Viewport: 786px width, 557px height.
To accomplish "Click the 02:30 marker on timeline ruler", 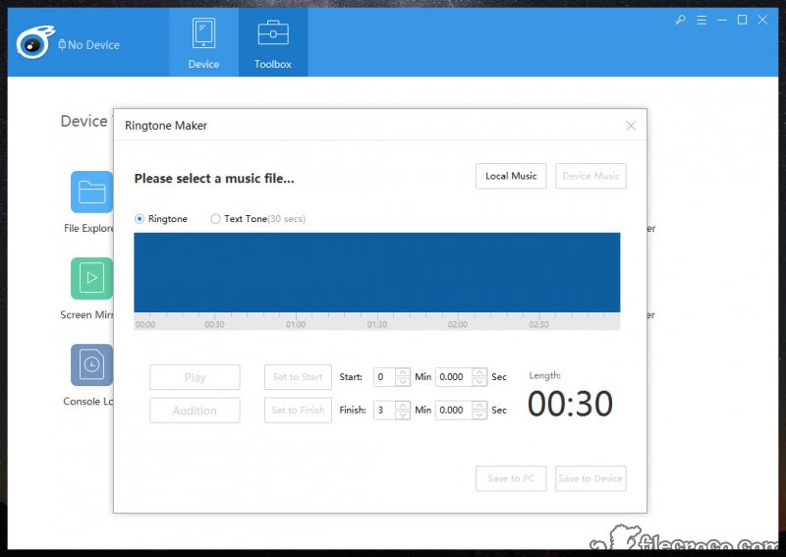I will tap(538, 324).
